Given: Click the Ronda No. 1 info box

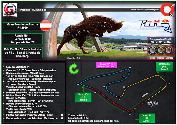Looking at the screenshot, I should (22, 39).
